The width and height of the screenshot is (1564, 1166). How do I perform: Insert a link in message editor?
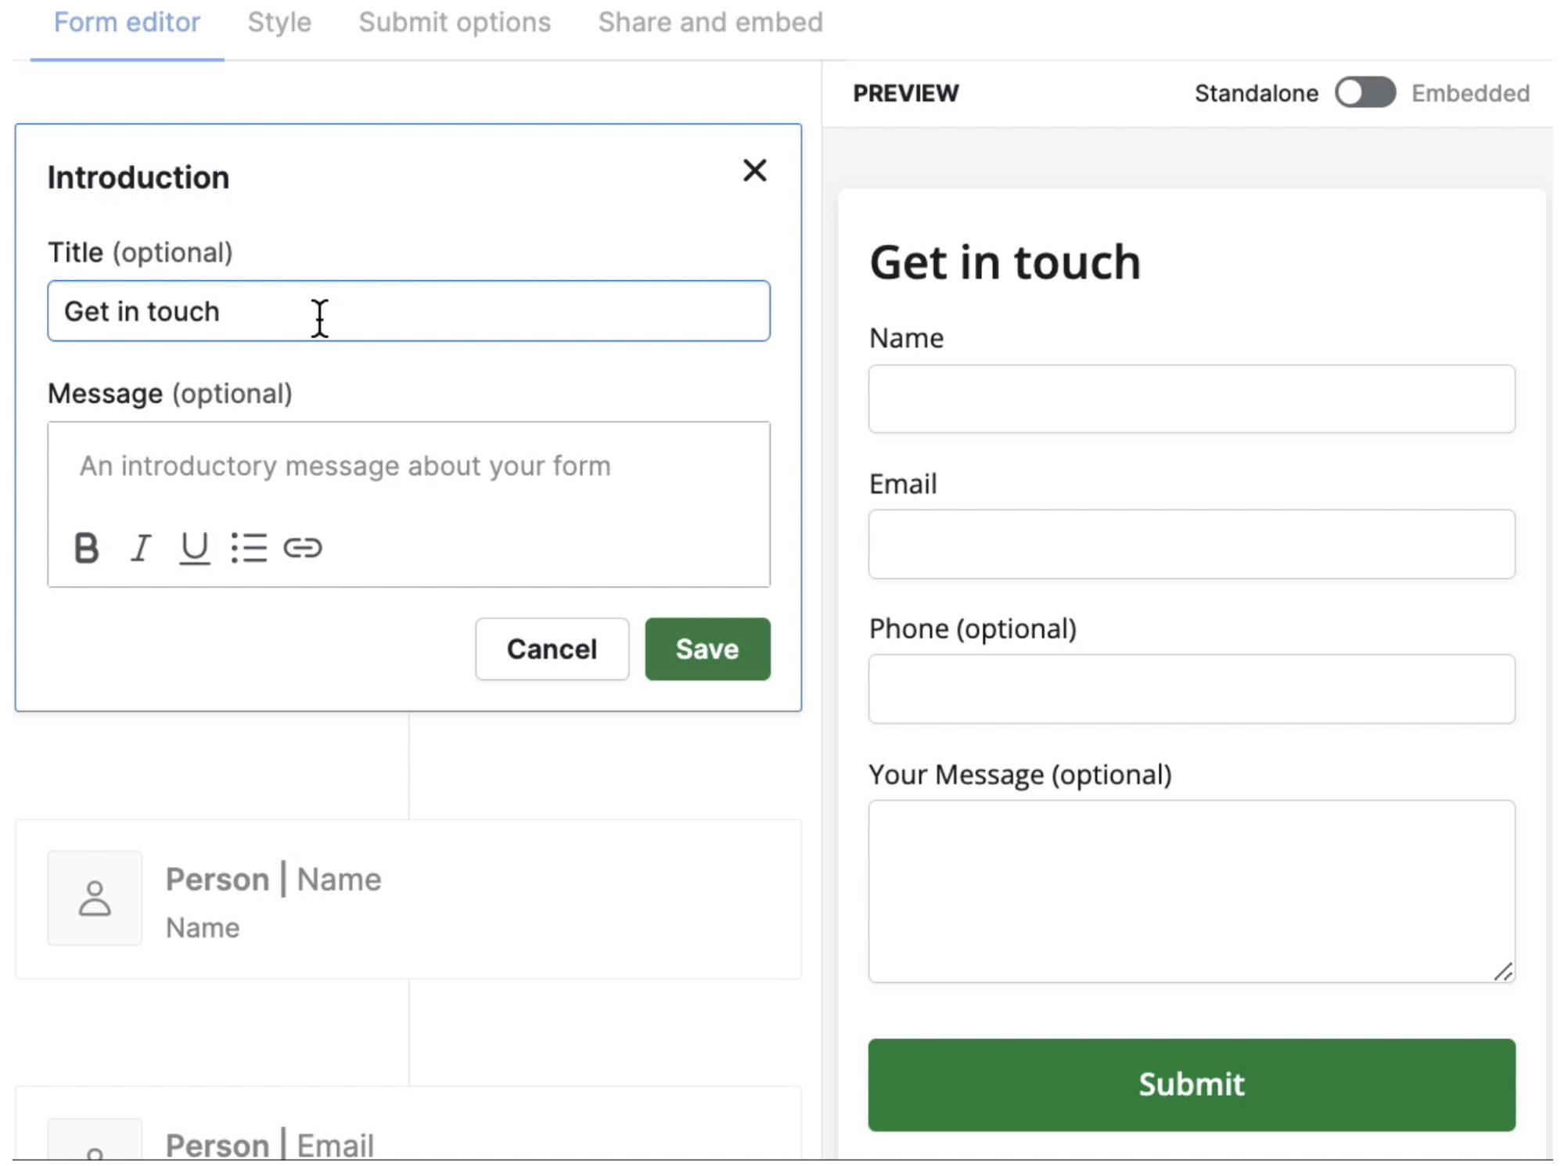(303, 548)
